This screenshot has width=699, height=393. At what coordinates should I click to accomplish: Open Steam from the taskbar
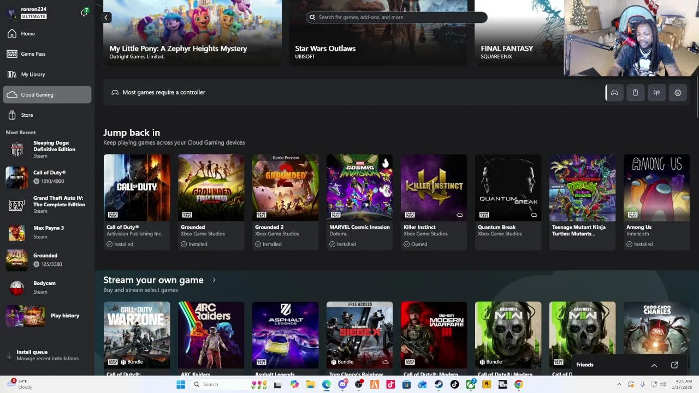coord(439,385)
